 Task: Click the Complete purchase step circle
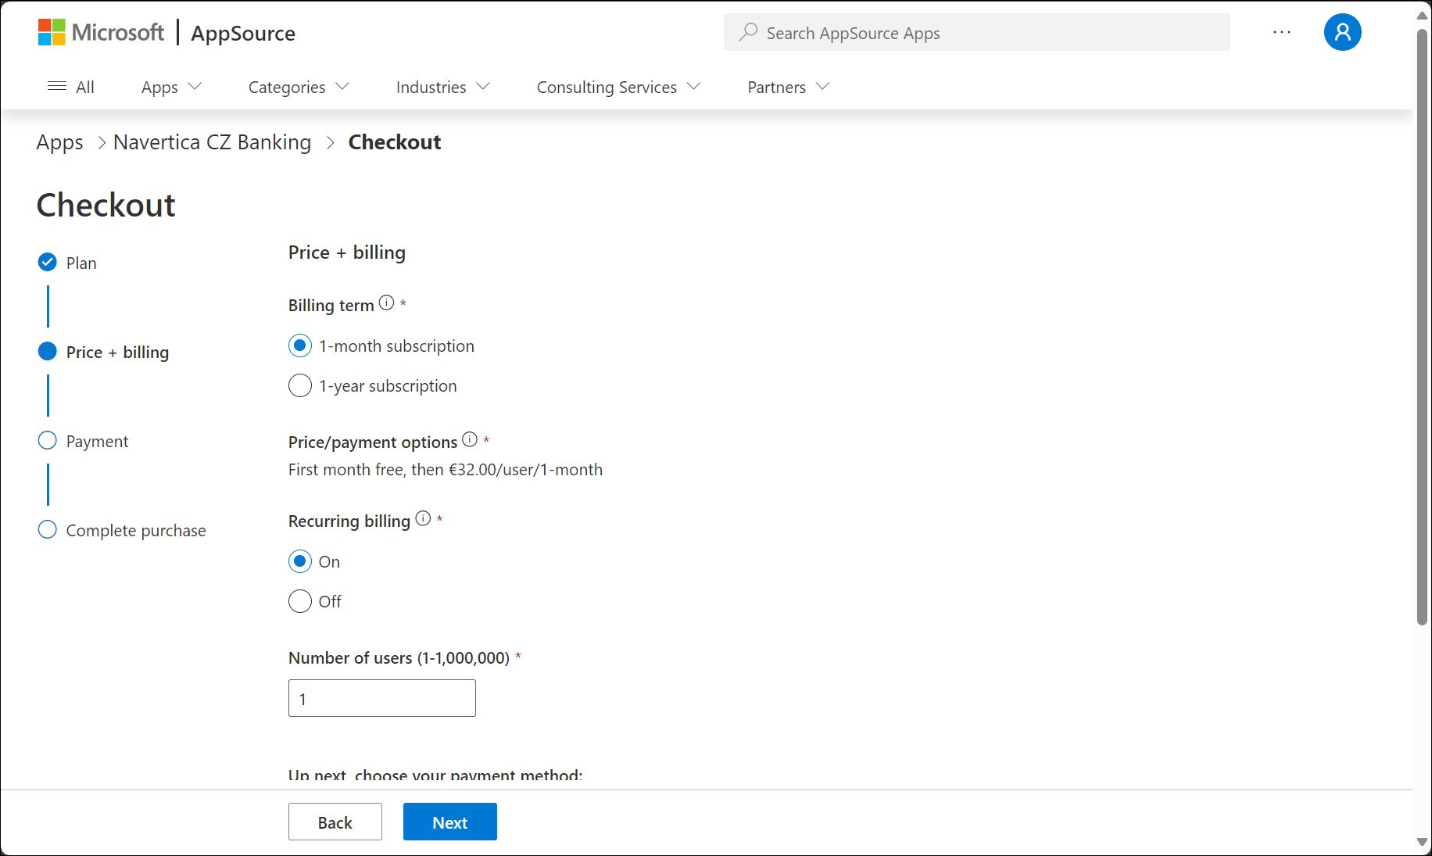click(48, 529)
